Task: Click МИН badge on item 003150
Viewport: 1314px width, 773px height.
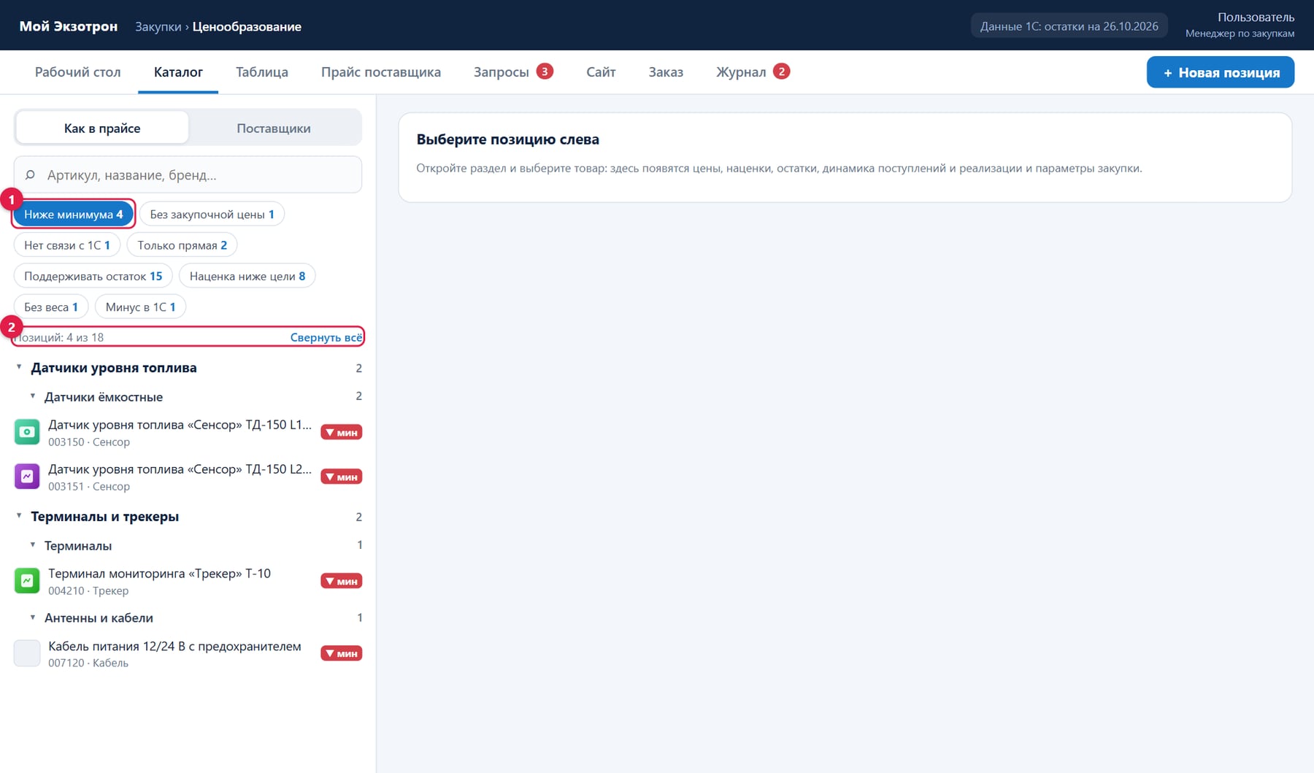Action: coord(341,432)
